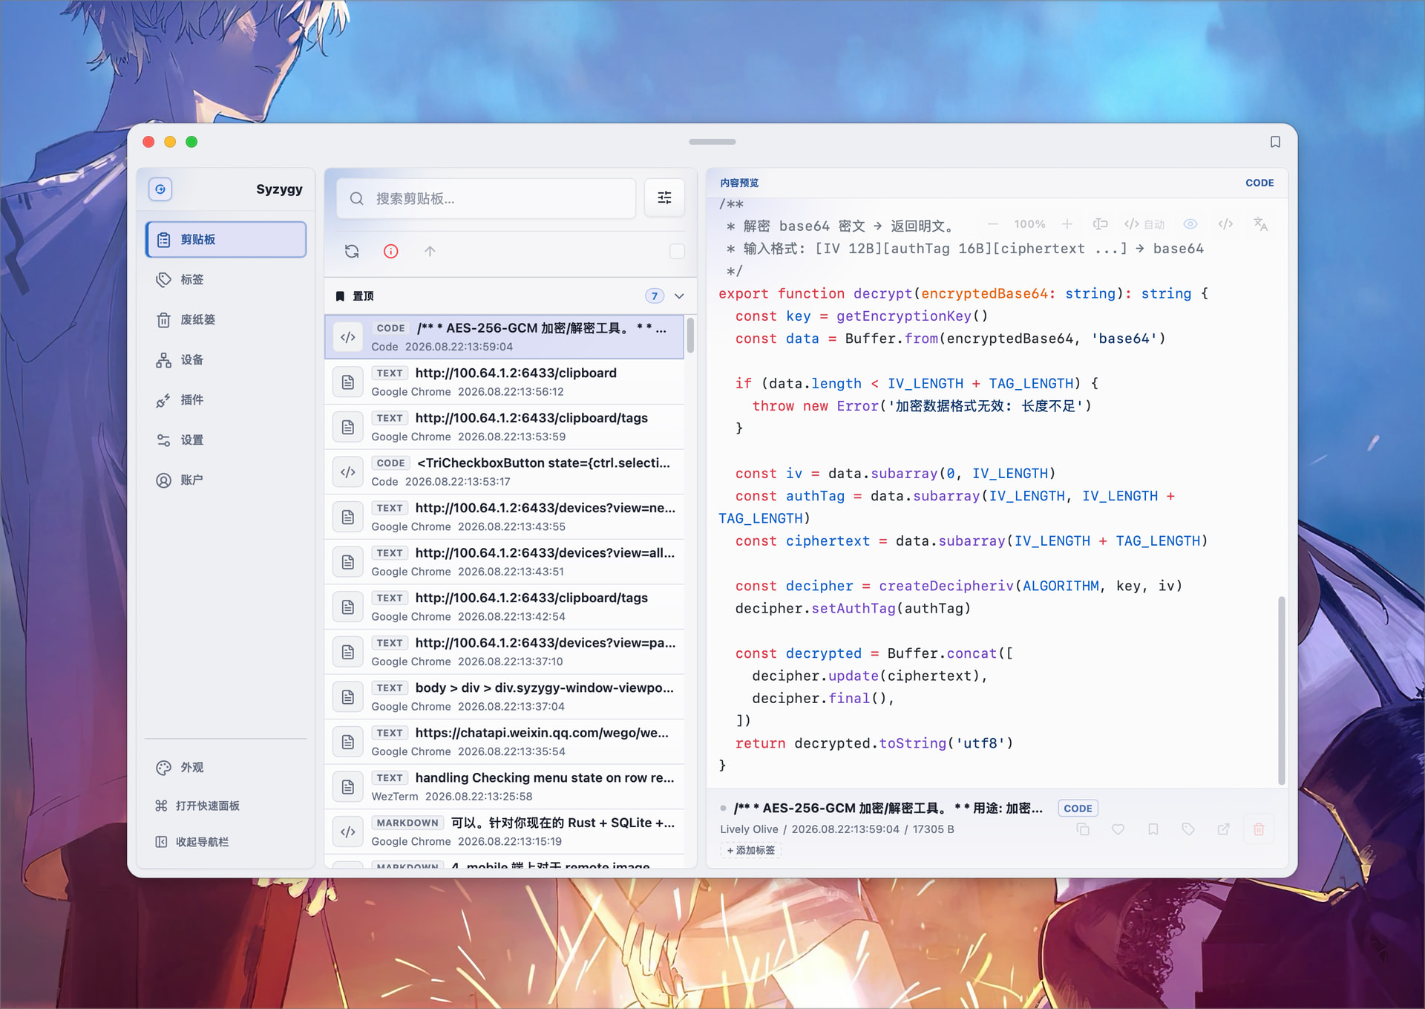Toggle the select-all checkbox above list
This screenshot has height=1009, width=1425.
[677, 251]
